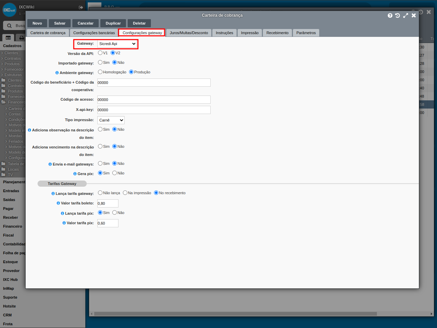Expand dialog with the fullscreen arrows icon
437x328 pixels.
point(406,15)
